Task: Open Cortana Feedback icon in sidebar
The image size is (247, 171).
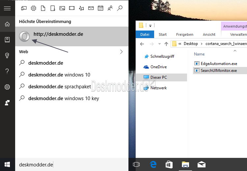Action: click(7, 103)
